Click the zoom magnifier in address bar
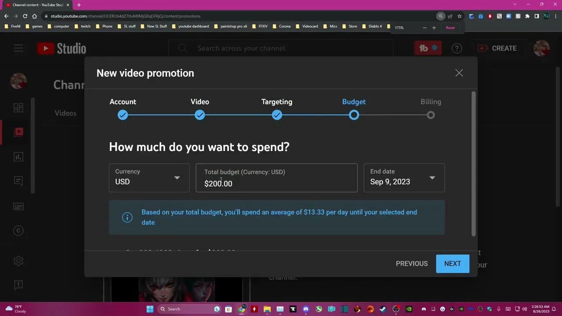This screenshot has height=316, width=562. [440, 16]
